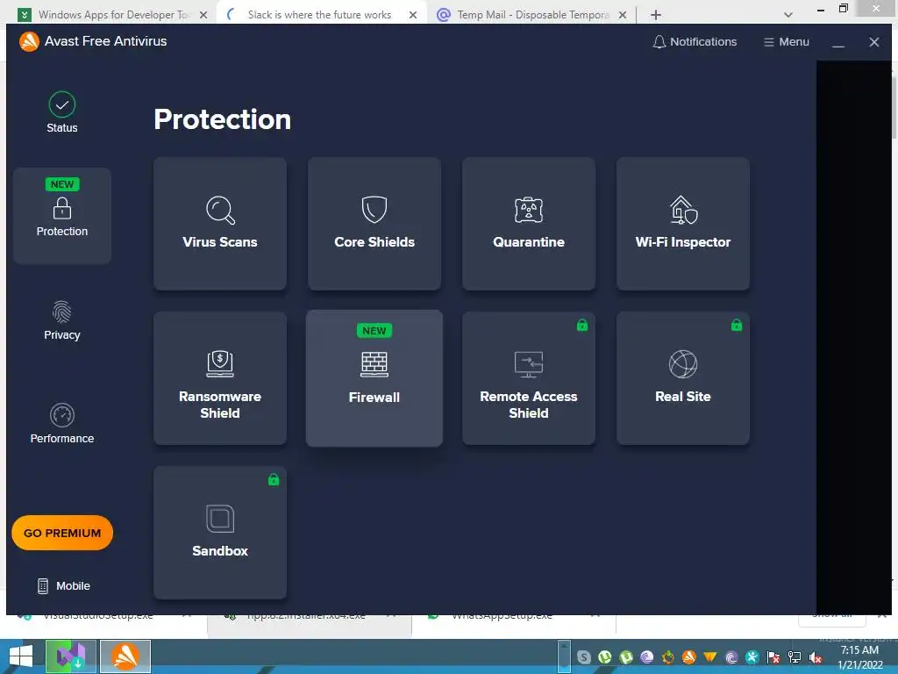The image size is (898, 674).
Task: Open Remote Access Shield tile
Action: 529,378
